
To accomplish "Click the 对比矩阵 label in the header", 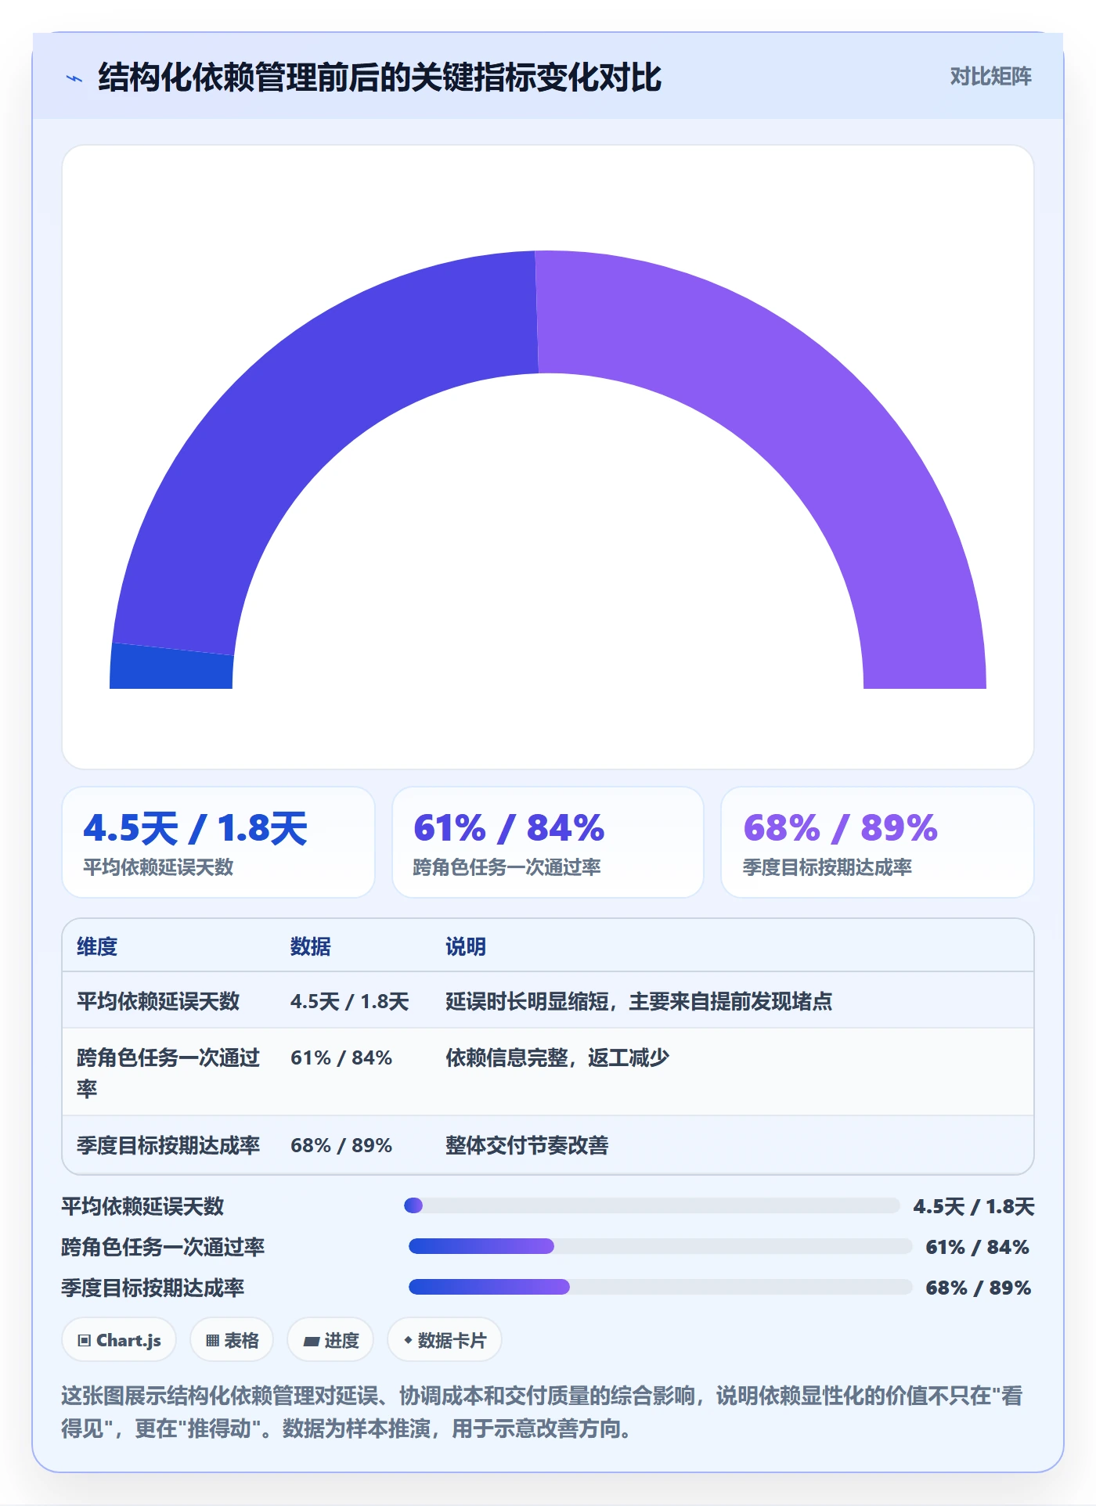I will [990, 77].
